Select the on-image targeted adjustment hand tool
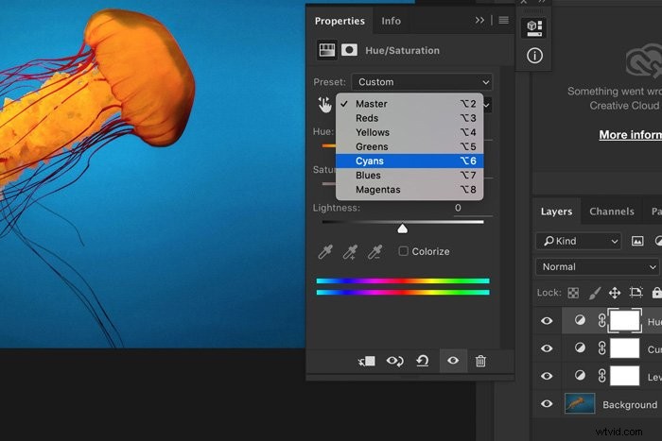 [324, 105]
